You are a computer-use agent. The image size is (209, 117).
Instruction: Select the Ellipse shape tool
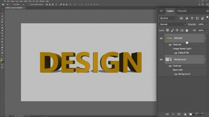tap(2, 44)
